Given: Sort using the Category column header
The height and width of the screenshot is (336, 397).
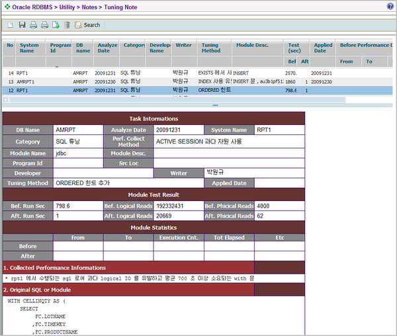Looking at the screenshot, I should pyautogui.click(x=132, y=48).
